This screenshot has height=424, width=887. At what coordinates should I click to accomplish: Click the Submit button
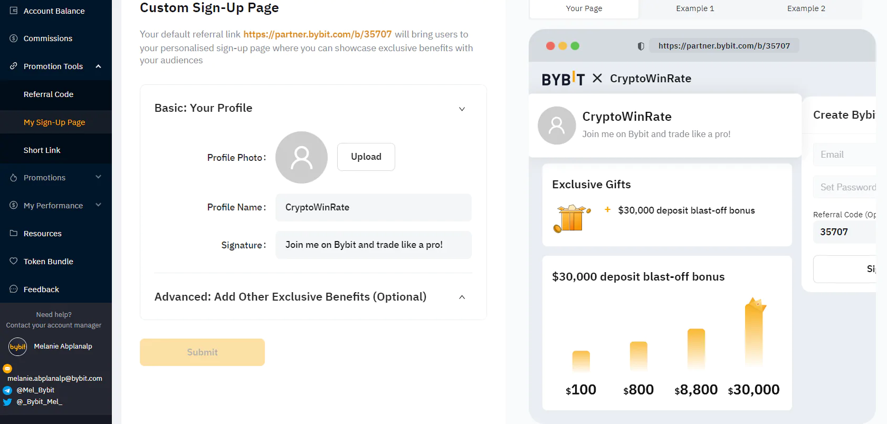202,352
